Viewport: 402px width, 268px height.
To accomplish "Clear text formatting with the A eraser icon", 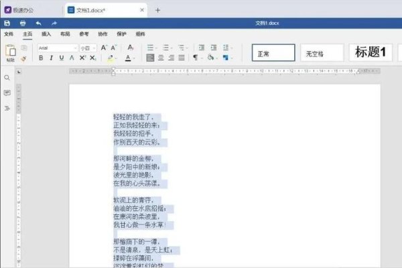I will (131, 48).
